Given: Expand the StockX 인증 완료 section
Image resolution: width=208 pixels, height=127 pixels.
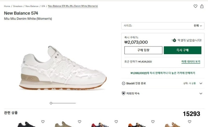Looking at the screenshot, I should point(200,83).
